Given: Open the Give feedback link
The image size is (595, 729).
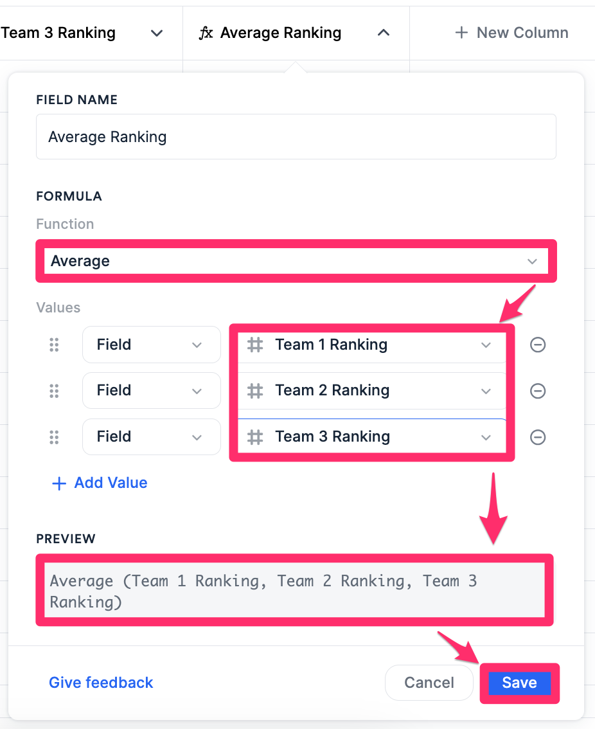Looking at the screenshot, I should [x=101, y=683].
